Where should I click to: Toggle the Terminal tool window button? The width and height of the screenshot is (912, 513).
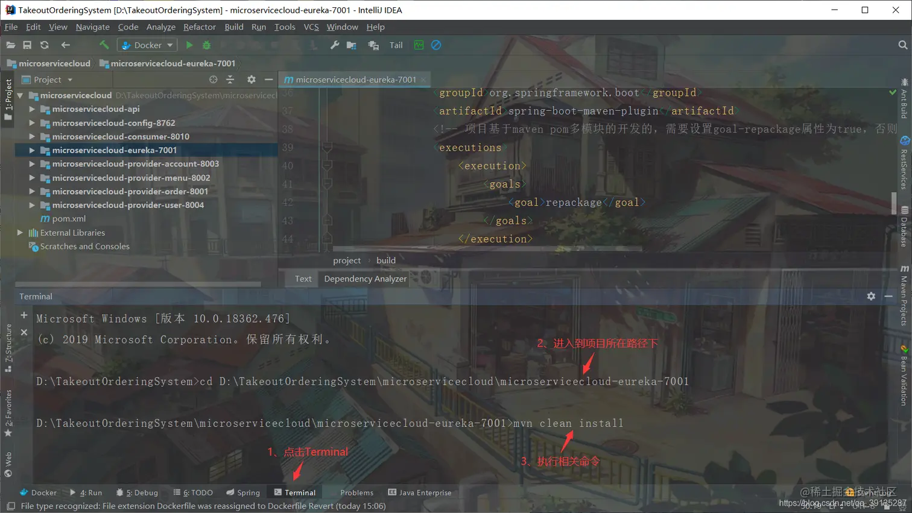click(x=295, y=493)
